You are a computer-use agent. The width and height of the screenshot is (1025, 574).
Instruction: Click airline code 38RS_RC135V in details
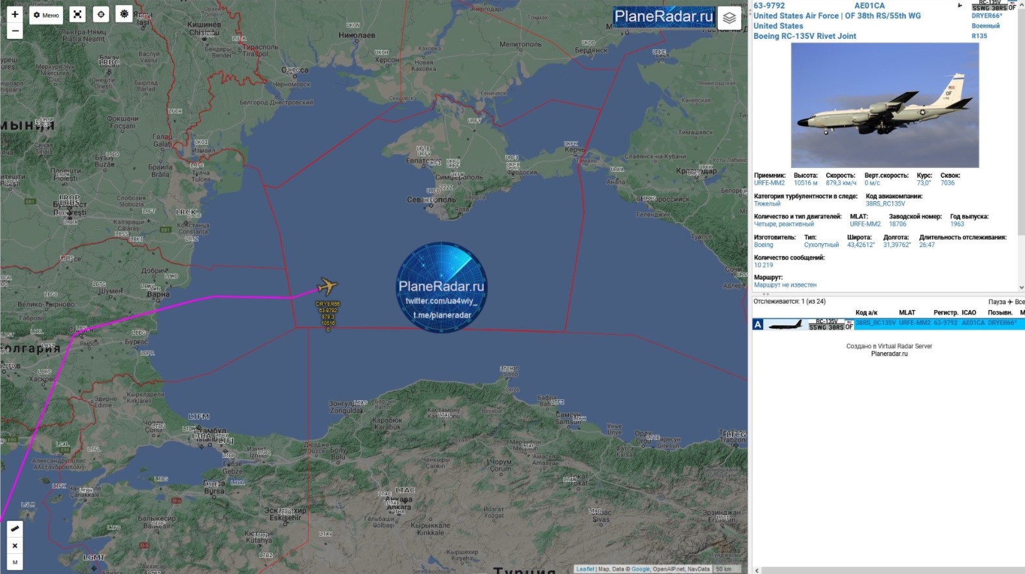(x=885, y=204)
